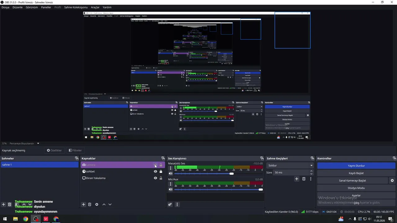Open Dosya menu
Screen dimensions: 397x223
click(5, 7)
